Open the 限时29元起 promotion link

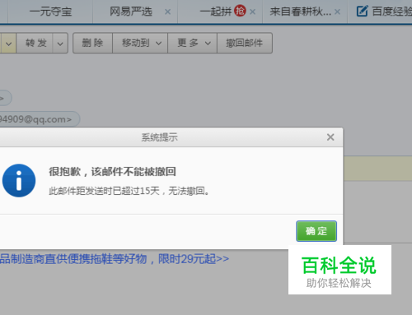click(114, 259)
